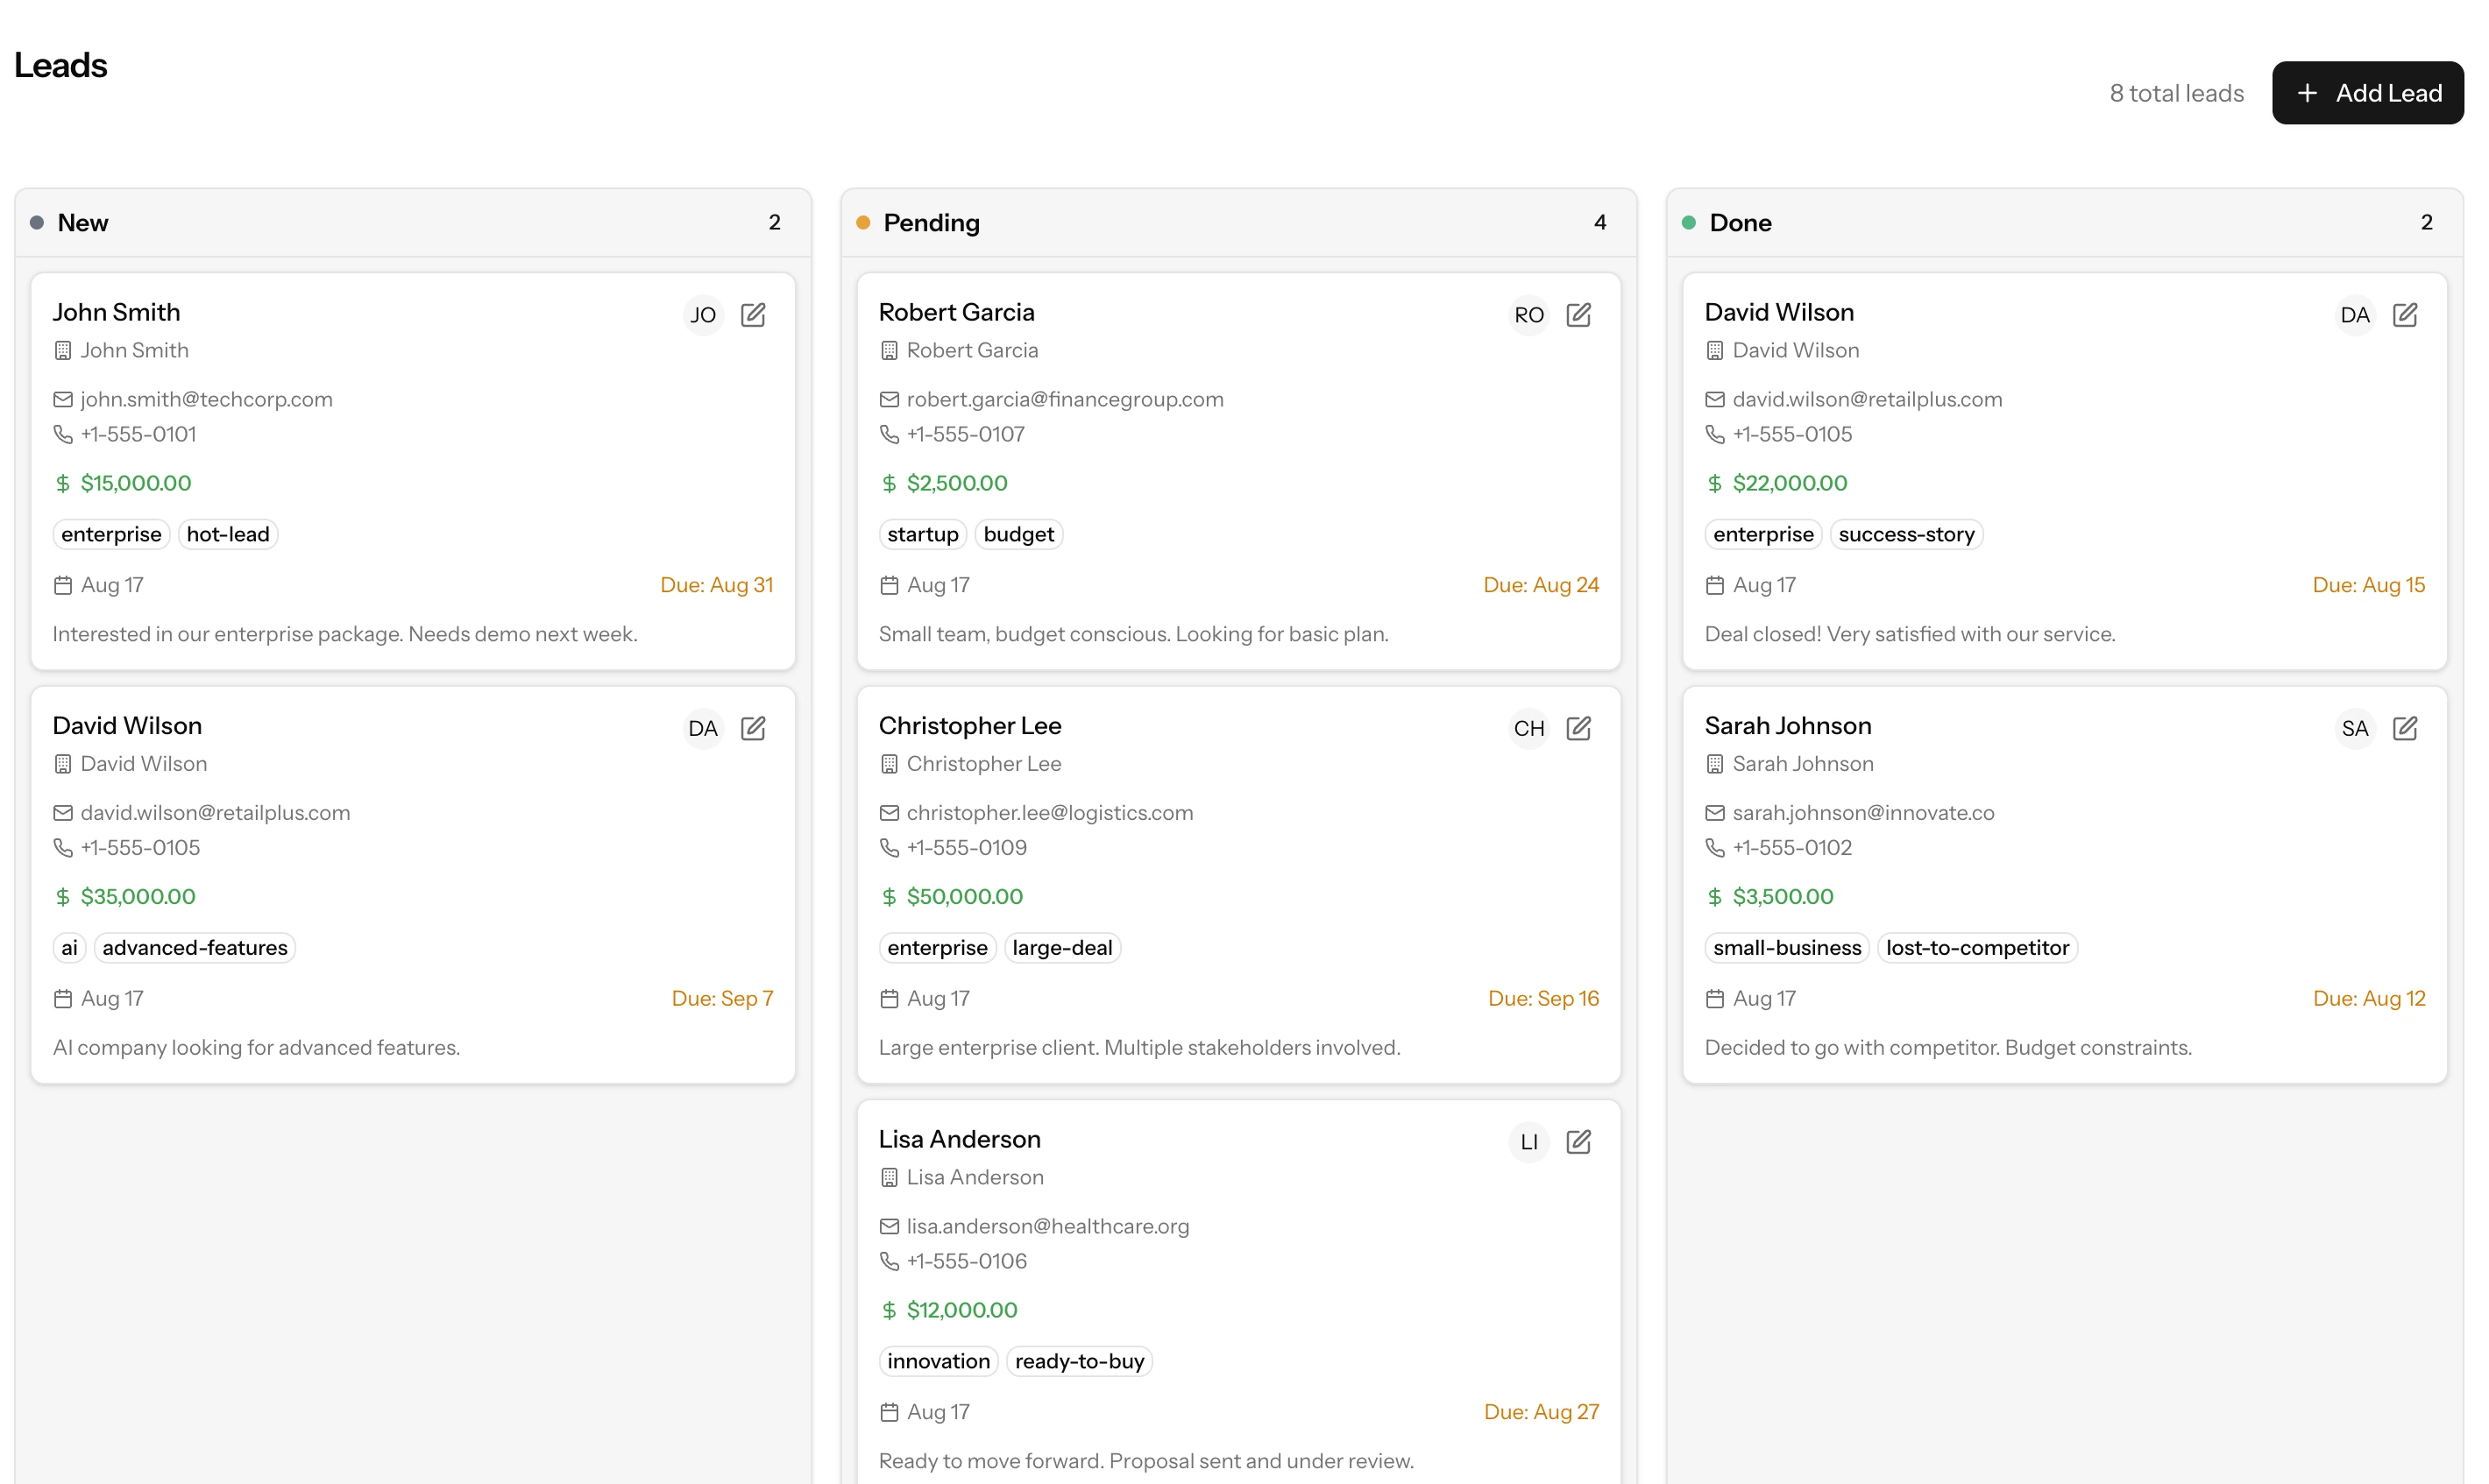This screenshot has width=2489, height=1484.
Task: Click the New column header
Action: click(x=84, y=223)
